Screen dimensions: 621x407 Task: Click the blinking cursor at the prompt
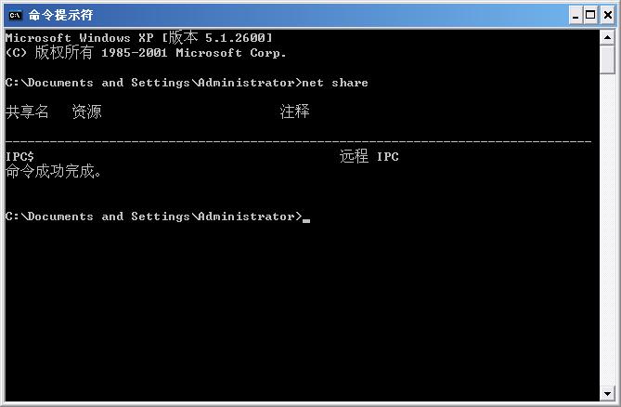pos(306,220)
